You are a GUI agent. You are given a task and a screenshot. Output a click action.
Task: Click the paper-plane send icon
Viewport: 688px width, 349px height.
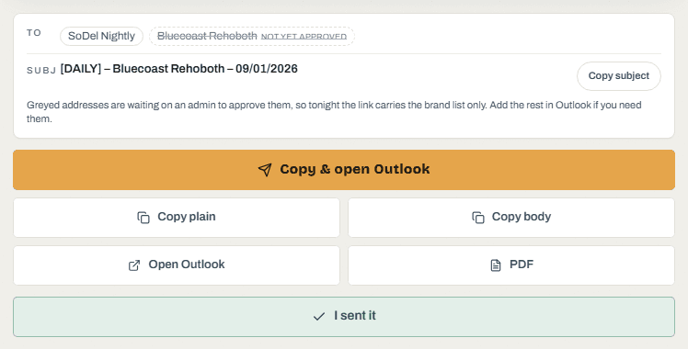(265, 170)
